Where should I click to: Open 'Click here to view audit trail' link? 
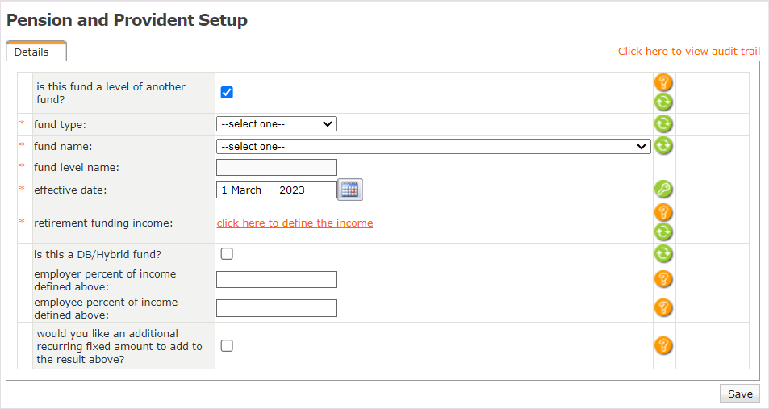tap(688, 51)
